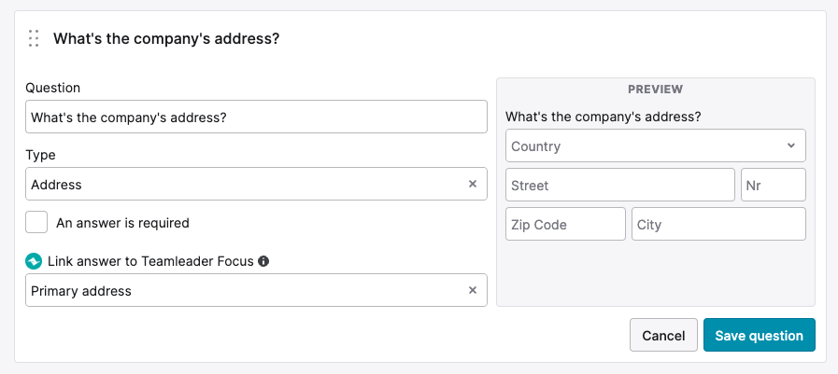
Task: Clear the Address type selection
Action: pyautogui.click(x=473, y=184)
